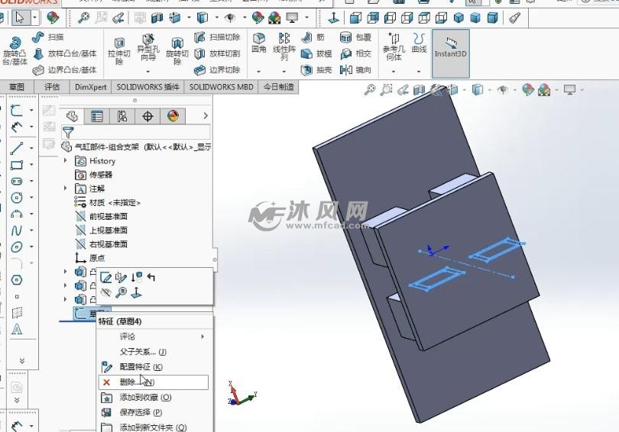
Task: Toggle the hide sketch eye icon in context toolbar
Action: [105, 292]
